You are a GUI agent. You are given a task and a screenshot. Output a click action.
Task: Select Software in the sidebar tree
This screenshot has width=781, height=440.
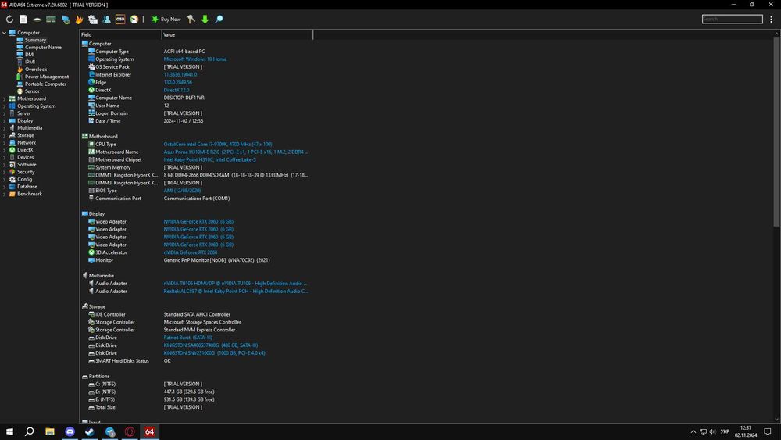pos(27,164)
